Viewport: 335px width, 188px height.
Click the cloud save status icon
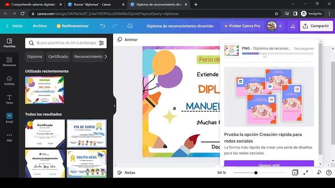[x=130, y=26]
